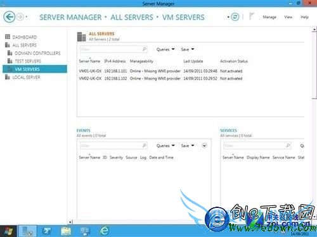
Task: Open Local Server in the sidebar
Action: [x=26, y=77]
